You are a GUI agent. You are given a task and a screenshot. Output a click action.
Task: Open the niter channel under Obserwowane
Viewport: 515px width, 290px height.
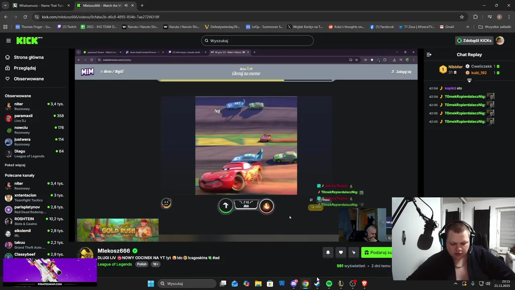[x=34, y=106]
